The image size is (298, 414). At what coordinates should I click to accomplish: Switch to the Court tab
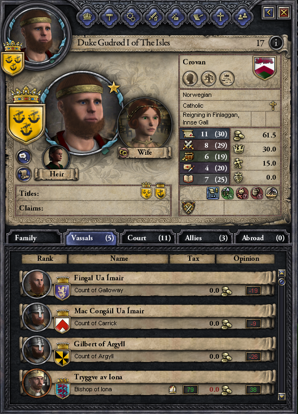click(x=148, y=238)
